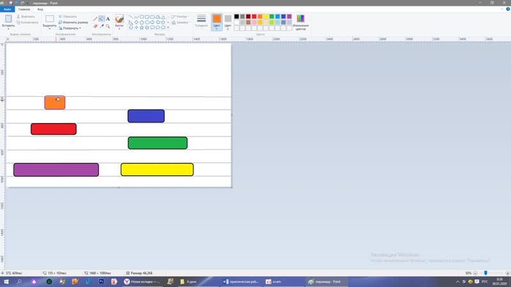Open the Файл menu
511x287 pixels.
point(8,10)
